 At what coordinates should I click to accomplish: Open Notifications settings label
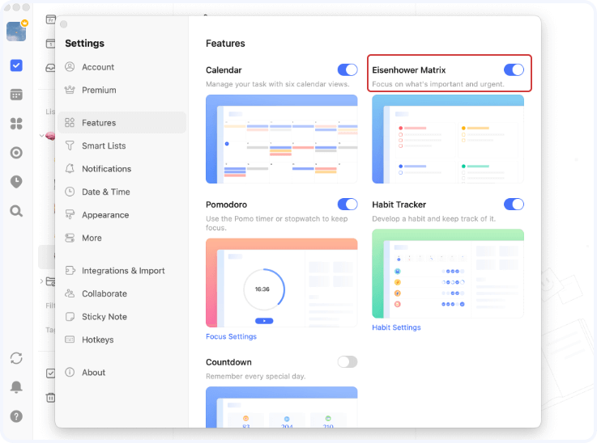tap(106, 169)
